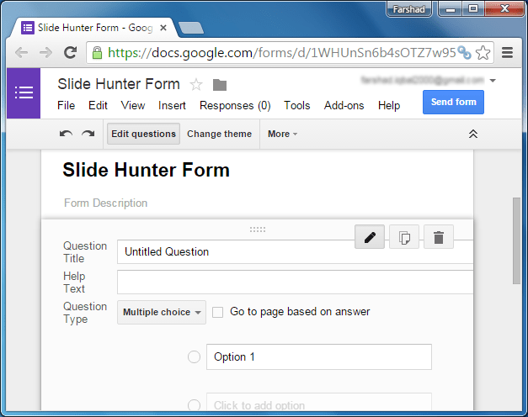Open the move to folder icon
This screenshot has width=528, height=417.
click(x=220, y=85)
